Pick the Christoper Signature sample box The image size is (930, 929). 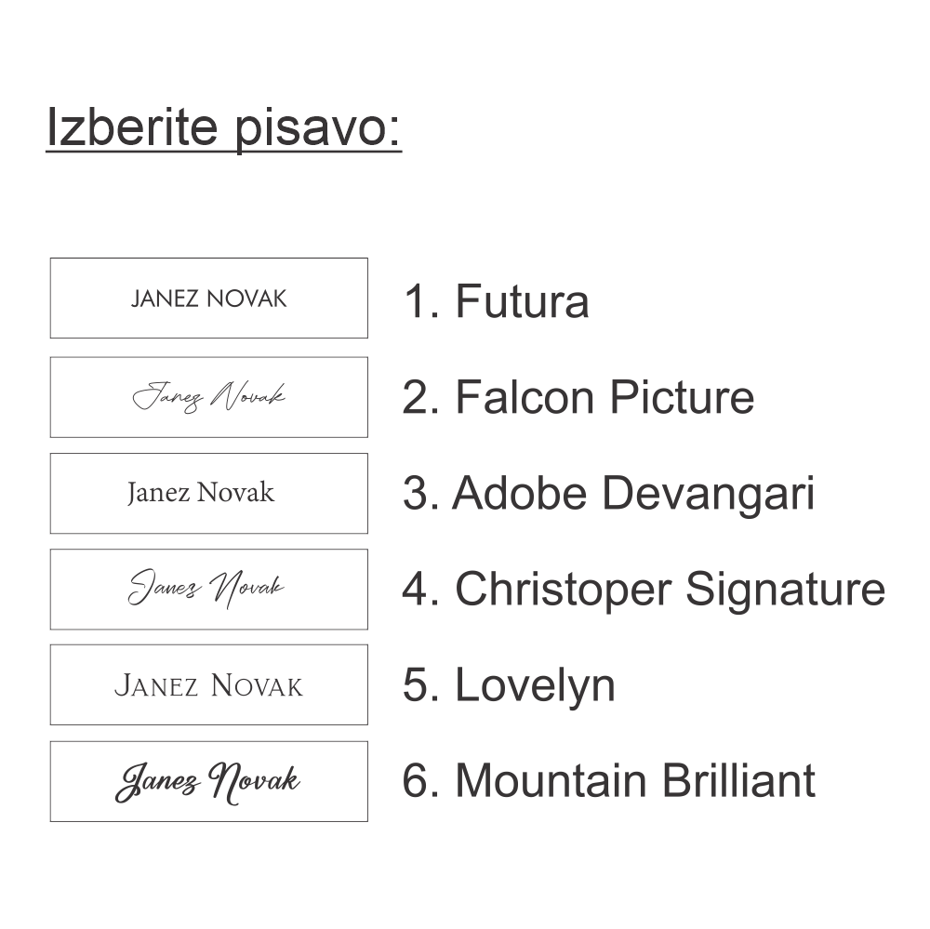[208, 589]
